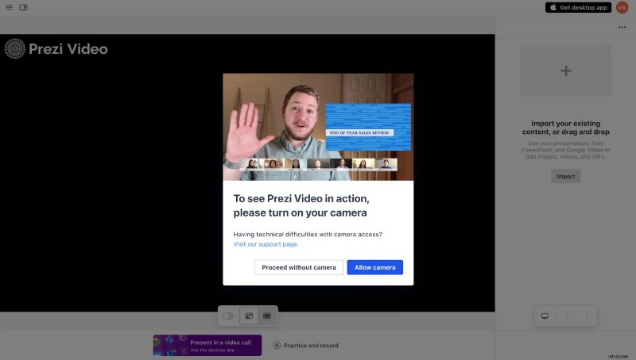This screenshot has width=636, height=360.
Task: Click the plus add content tile
Action: 566,71
